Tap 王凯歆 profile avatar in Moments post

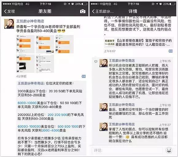[x=9, y=24]
